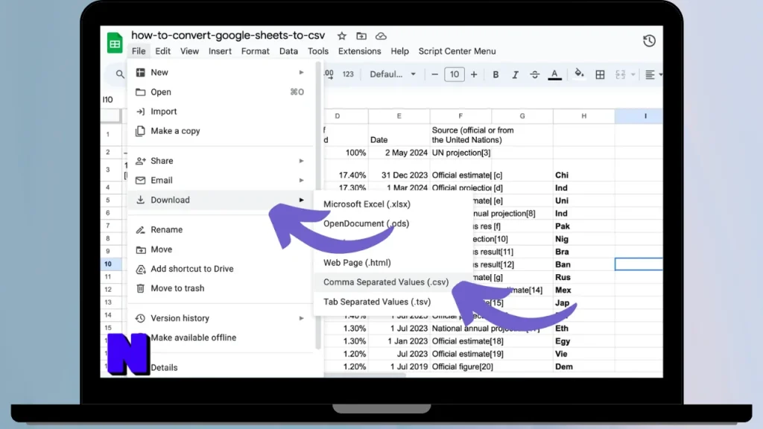The image size is (763, 429).
Task: Star the how-to-convert-google-sheets-to-csv document
Action: point(342,36)
